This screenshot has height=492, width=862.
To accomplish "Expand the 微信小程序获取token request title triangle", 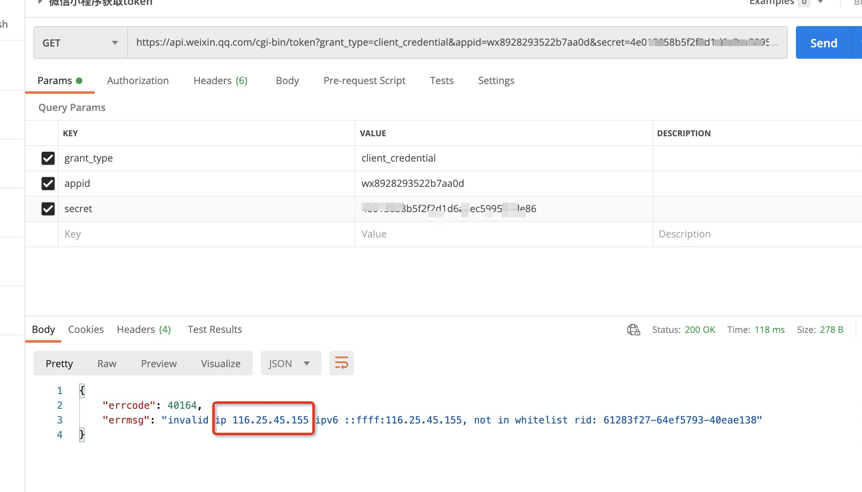I will point(40,2).
